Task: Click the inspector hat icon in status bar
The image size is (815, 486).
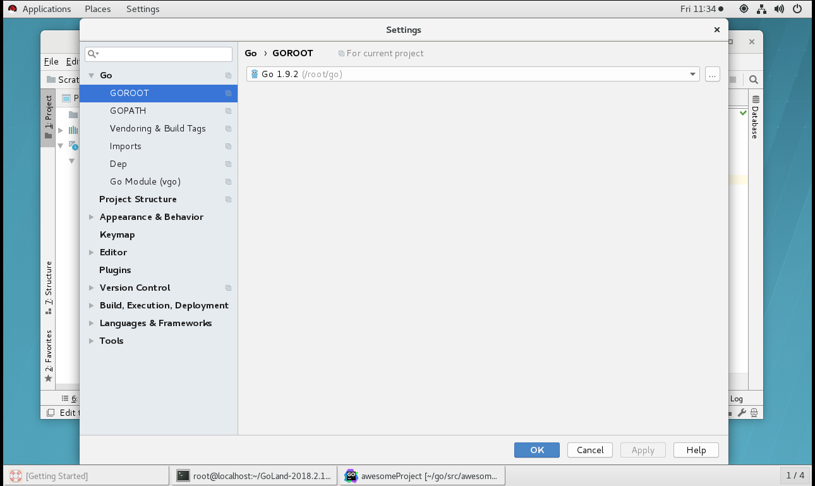Action: (754, 413)
